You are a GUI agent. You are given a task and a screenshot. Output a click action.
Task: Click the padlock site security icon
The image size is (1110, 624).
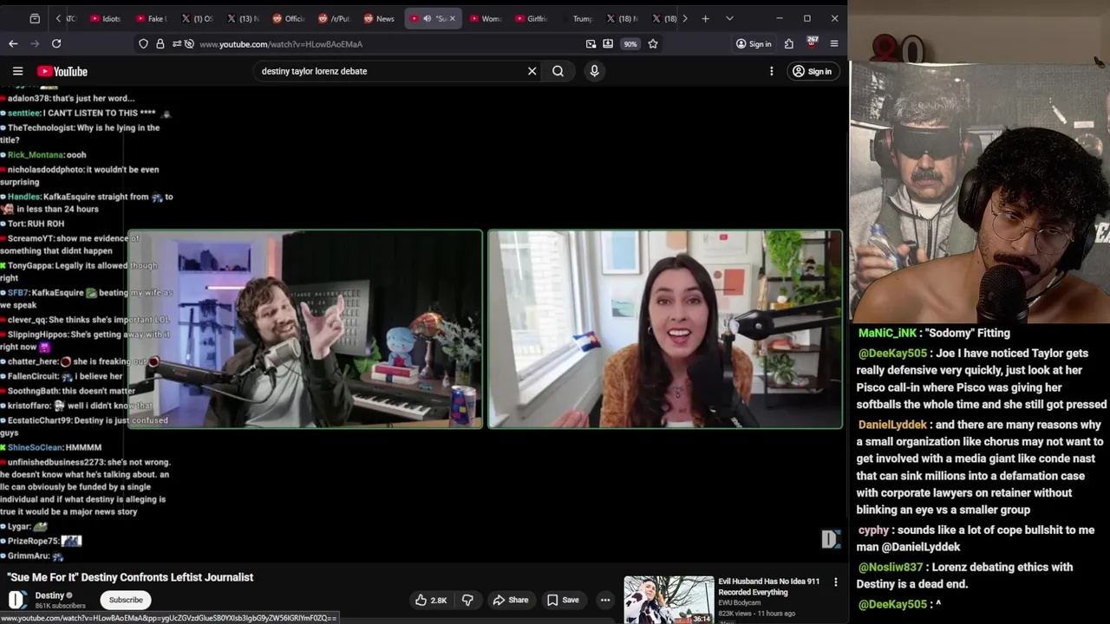click(x=160, y=44)
